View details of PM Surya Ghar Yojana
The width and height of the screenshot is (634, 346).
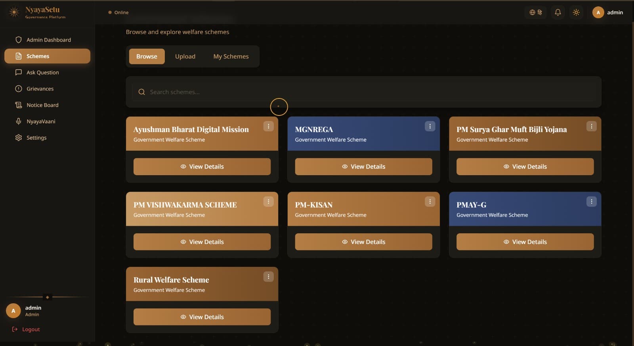[x=525, y=166]
